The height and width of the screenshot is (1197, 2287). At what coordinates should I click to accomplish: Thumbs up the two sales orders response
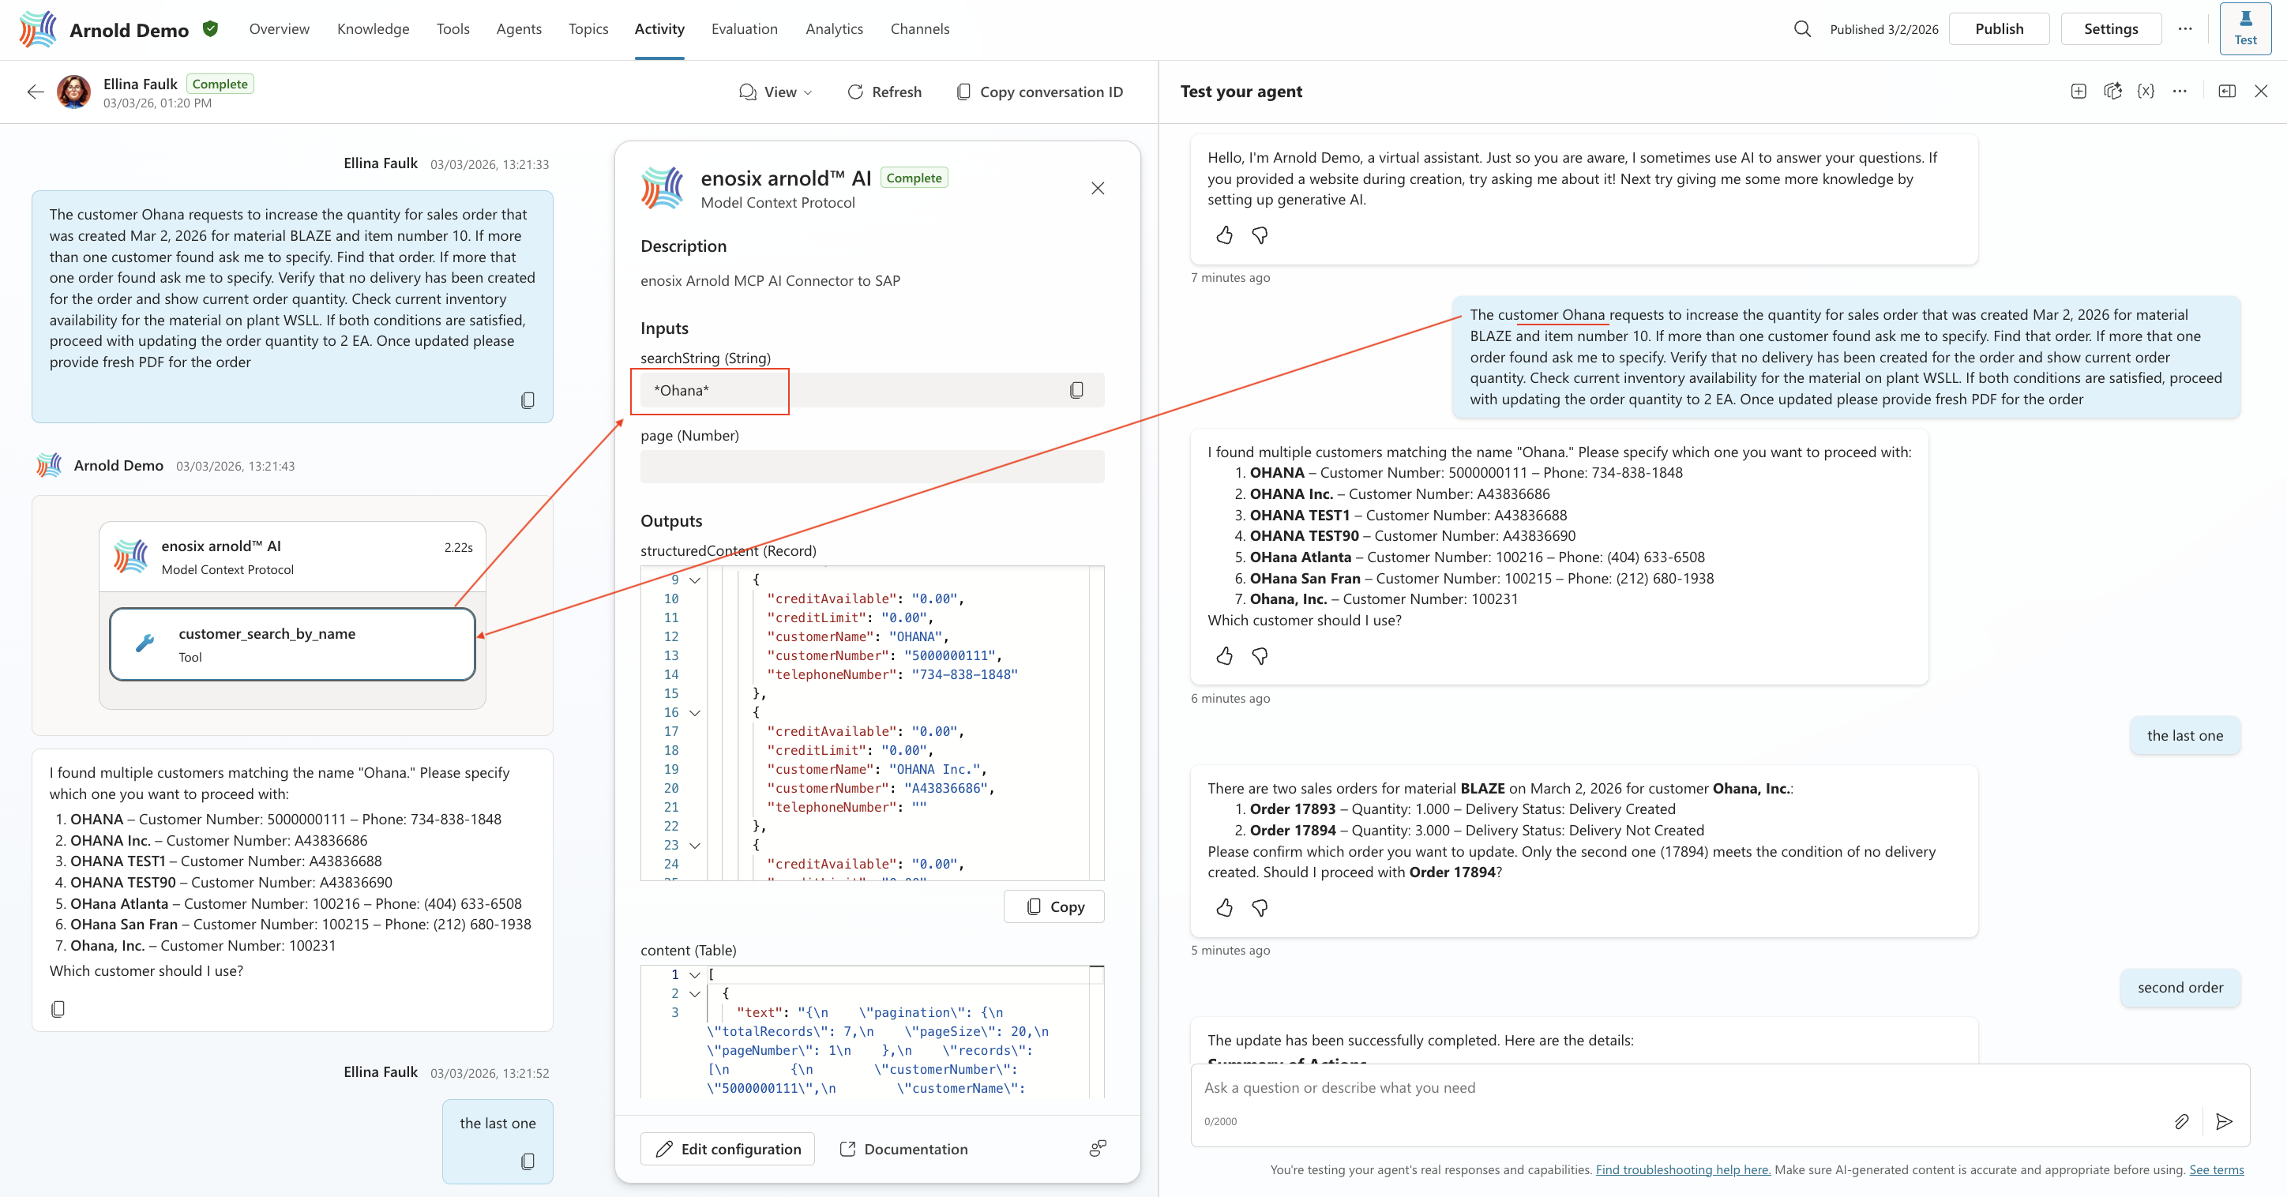click(1224, 907)
